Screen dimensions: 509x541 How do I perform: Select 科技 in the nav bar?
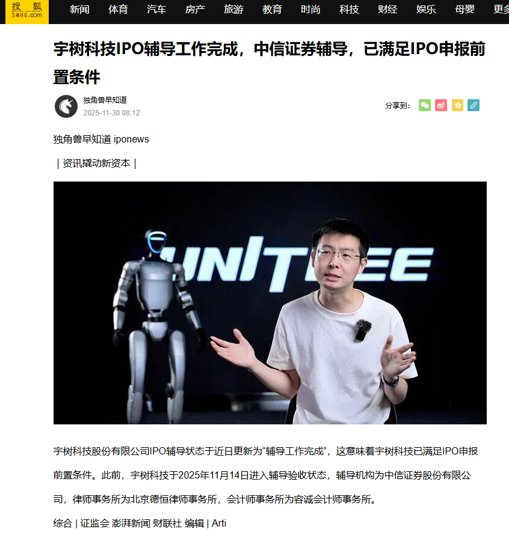(349, 9)
